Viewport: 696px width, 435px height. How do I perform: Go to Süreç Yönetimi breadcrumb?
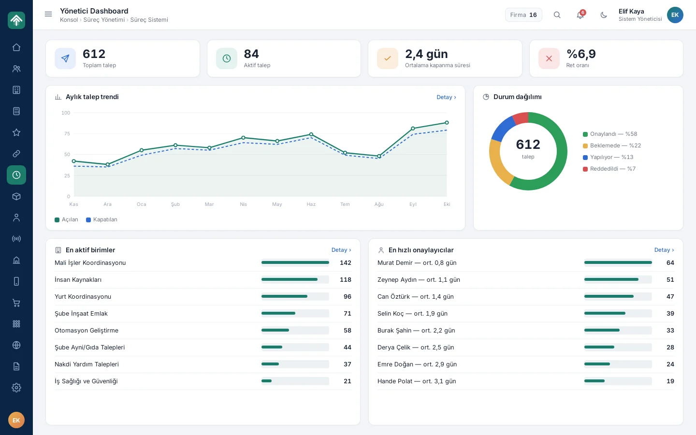coord(104,20)
